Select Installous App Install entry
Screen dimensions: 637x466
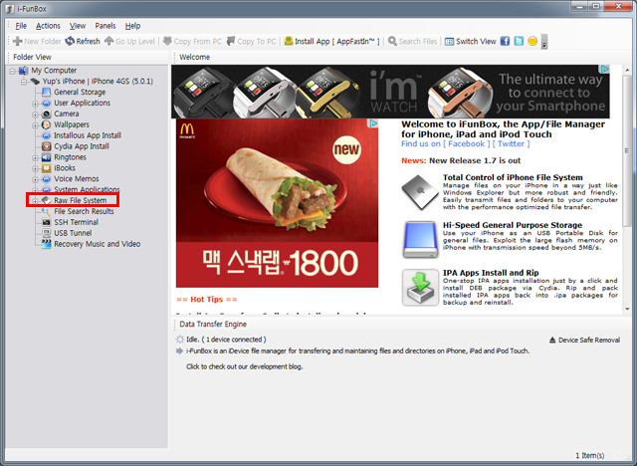click(88, 135)
